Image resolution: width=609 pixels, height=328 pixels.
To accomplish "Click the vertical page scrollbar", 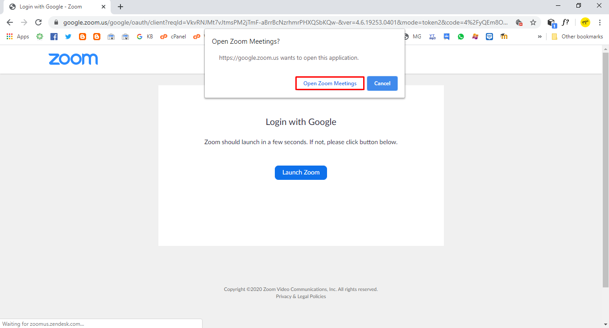I will coord(605,170).
